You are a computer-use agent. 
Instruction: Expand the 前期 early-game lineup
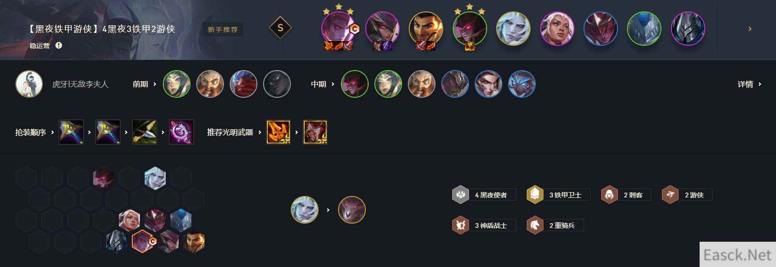[144, 84]
